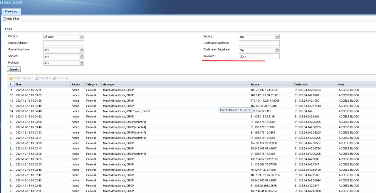The width and height of the screenshot is (376, 193).
Task: Click source 162.142.125.68:31117
Action: point(264,95)
